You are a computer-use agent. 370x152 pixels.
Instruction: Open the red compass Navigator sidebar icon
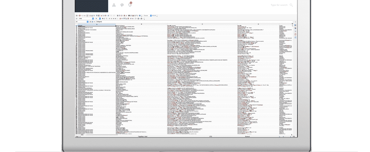click(295, 34)
